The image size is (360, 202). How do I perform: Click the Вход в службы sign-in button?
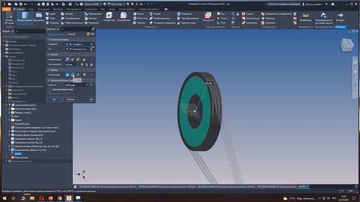point(313,4)
